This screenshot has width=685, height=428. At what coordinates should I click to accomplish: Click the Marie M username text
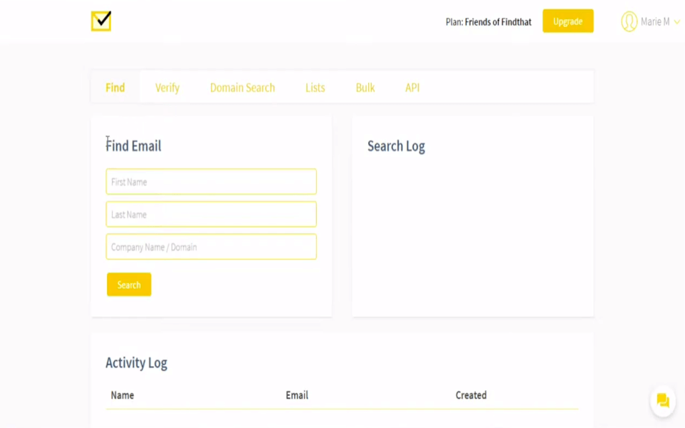click(x=655, y=21)
